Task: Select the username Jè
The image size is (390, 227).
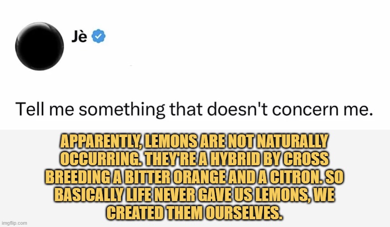Action: (79, 36)
